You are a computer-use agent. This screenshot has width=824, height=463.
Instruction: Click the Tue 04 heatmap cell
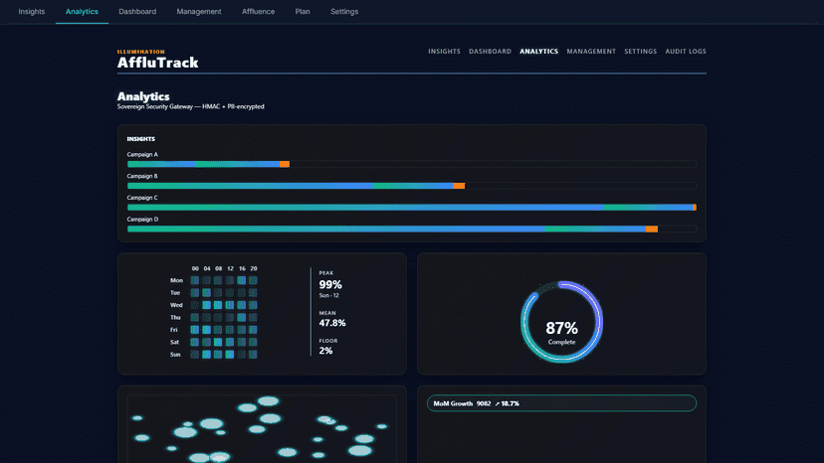click(207, 292)
